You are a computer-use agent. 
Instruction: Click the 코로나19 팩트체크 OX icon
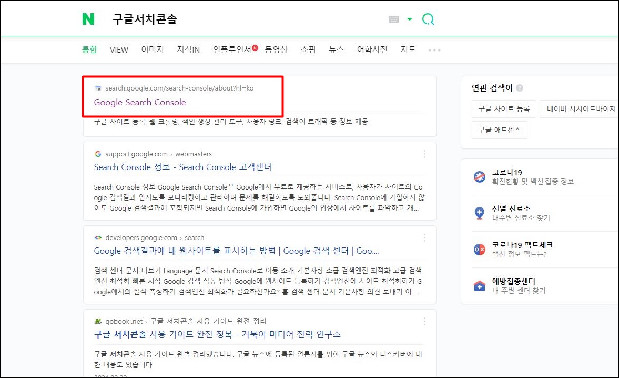[480, 249]
